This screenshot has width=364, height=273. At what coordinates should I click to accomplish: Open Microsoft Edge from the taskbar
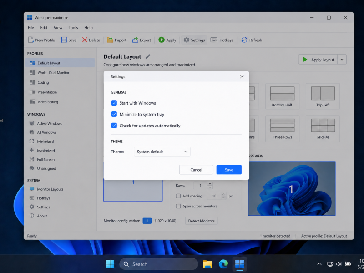point(223,264)
